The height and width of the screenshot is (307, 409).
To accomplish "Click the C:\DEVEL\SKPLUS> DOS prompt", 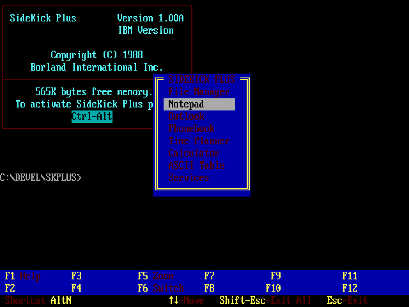I will point(41,178).
